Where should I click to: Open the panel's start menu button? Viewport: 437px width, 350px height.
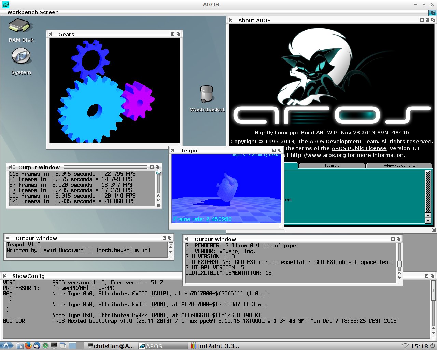[7, 346]
